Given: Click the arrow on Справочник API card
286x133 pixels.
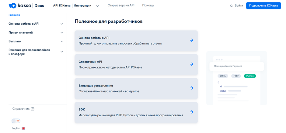Looking at the screenshot, I should pos(191,64).
